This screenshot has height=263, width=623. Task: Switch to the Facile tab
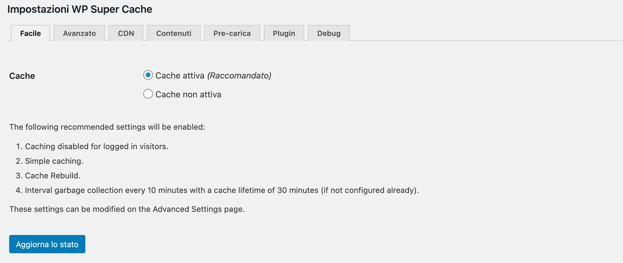31,33
